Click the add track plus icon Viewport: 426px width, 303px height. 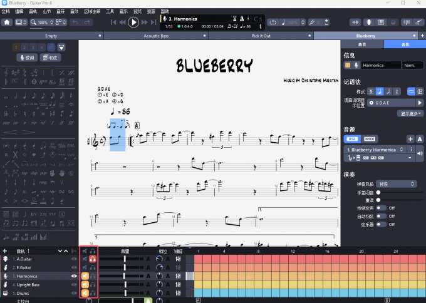[x=5, y=251]
